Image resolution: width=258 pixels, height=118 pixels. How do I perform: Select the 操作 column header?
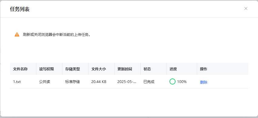pyautogui.click(x=203, y=69)
